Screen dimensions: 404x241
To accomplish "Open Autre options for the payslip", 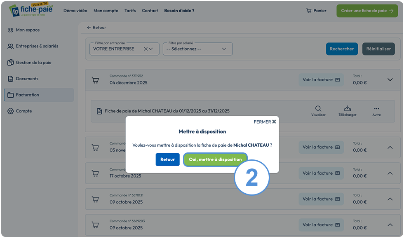I will tap(376, 112).
